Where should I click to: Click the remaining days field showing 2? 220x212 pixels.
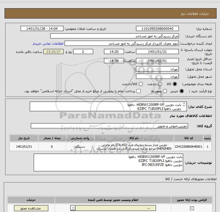pos(83,52)
